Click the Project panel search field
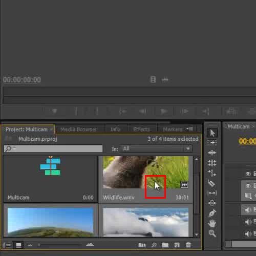Screen dimensions: 256x256 click(53, 148)
